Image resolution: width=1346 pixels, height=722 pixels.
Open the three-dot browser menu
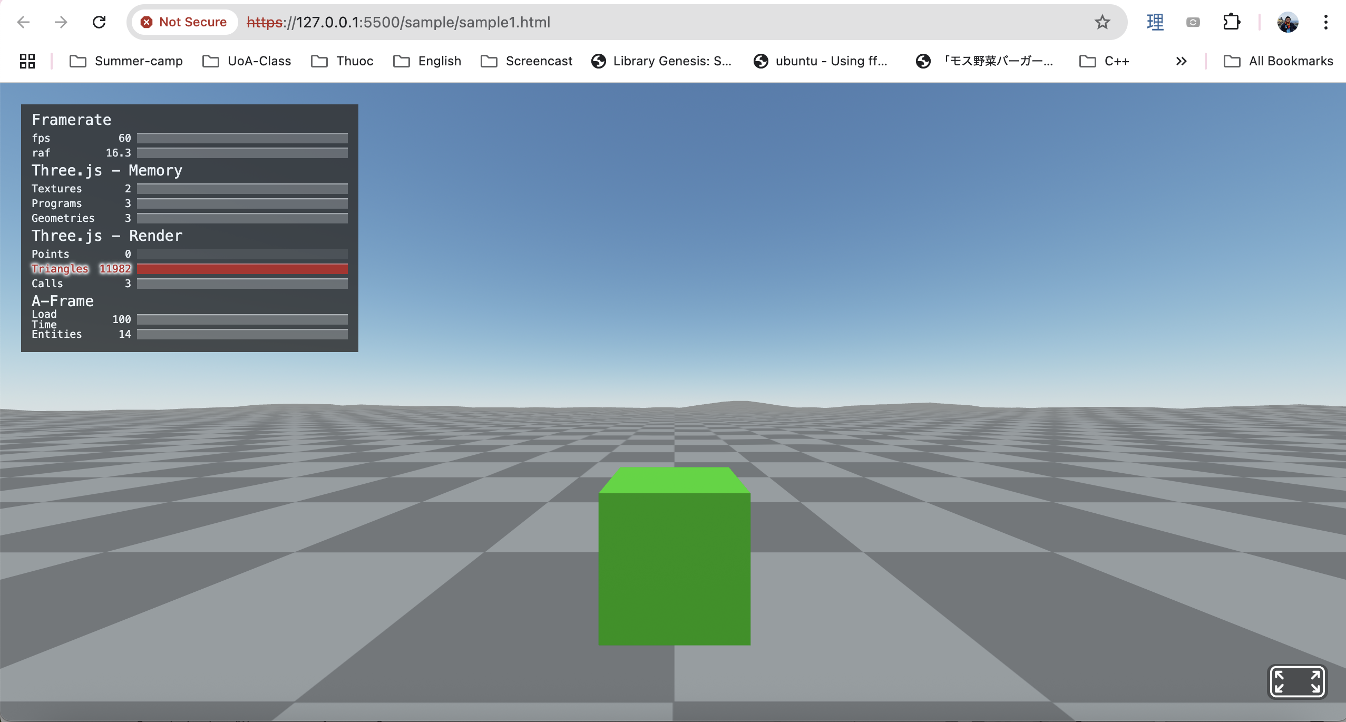(1325, 22)
